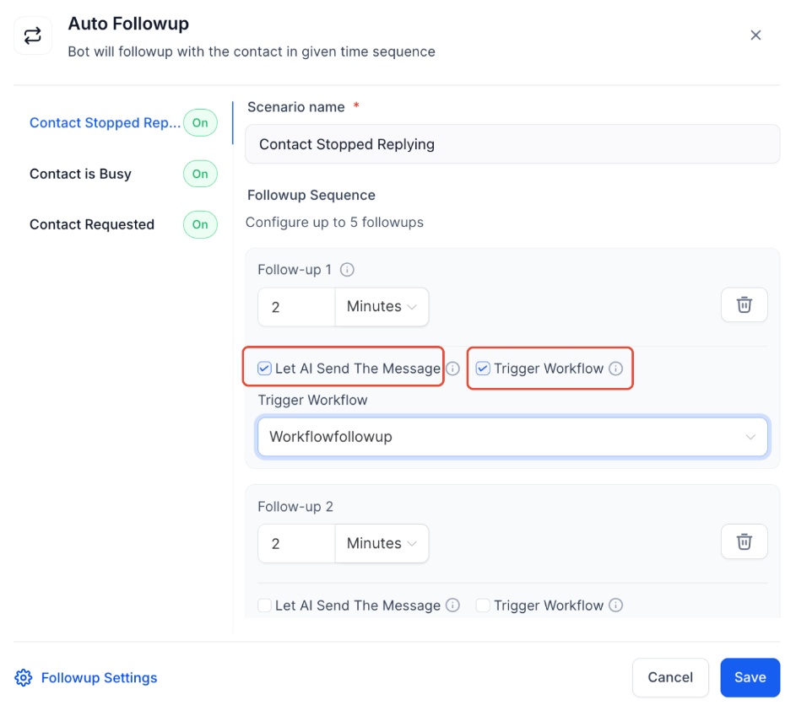Toggle off the Contact is Busy scenario
Image resolution: width=796 pixels, height=716 pixels.
pos(200,174)
